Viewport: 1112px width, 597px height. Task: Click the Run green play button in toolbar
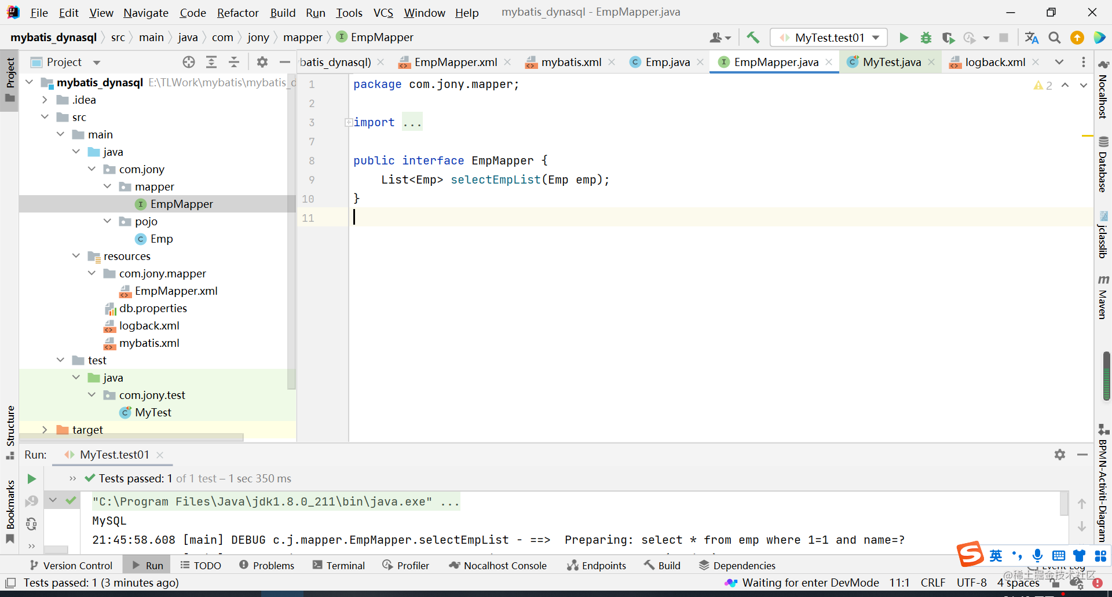click(x=904, y=38)
